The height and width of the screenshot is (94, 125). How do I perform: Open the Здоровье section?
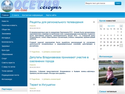tap(5, 46)
